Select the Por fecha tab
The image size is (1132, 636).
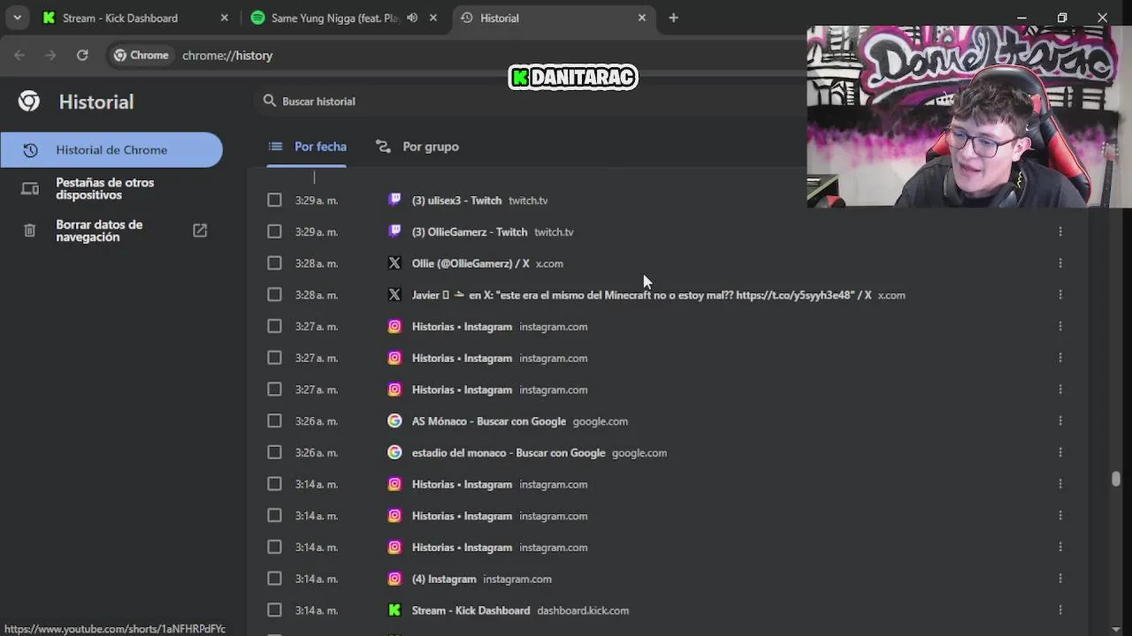pos(308,147)
